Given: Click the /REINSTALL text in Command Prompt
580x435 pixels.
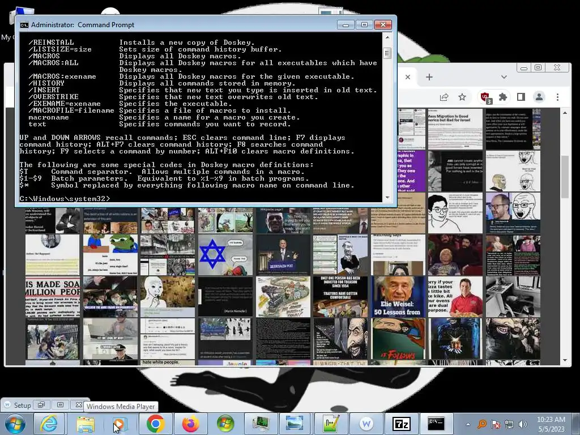Looking at the screenshot, I should [x=51, y=42].
